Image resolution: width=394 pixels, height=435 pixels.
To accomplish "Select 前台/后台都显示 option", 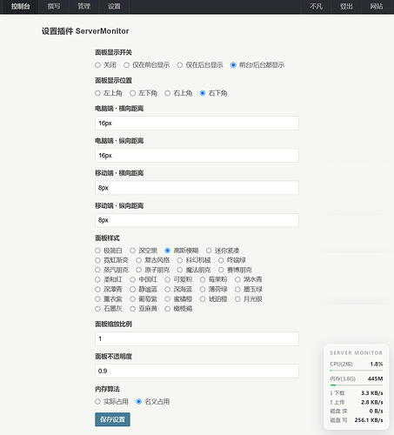I will click(x=233, y=65).
